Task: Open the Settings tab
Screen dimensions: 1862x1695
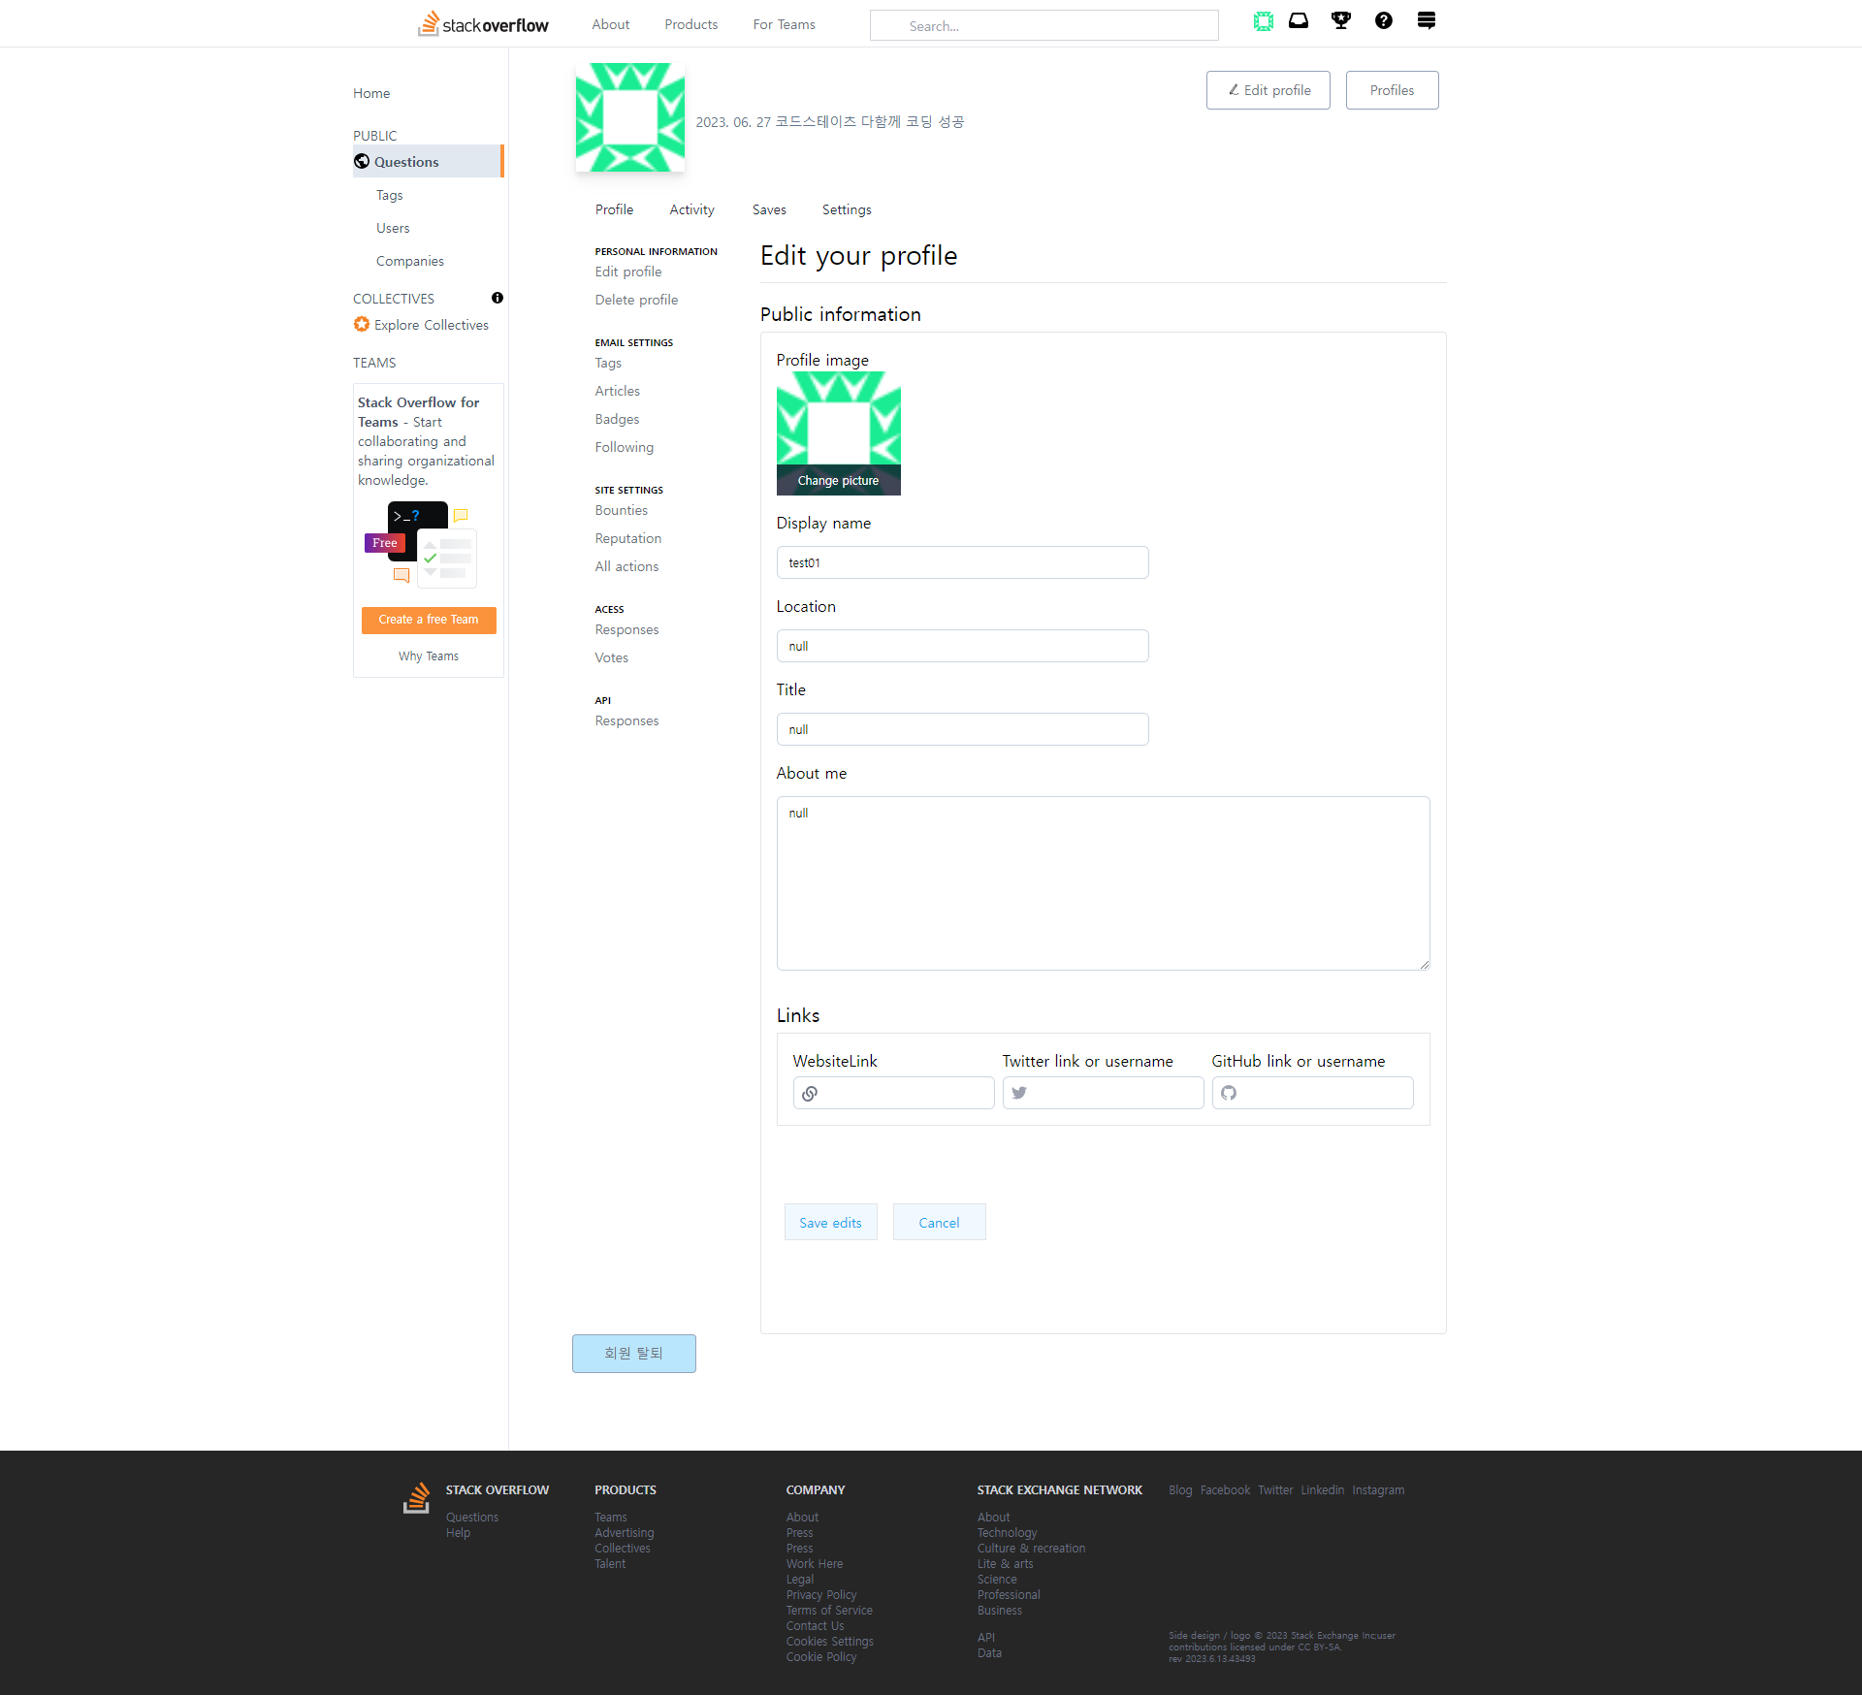Action: pos(847,209)
